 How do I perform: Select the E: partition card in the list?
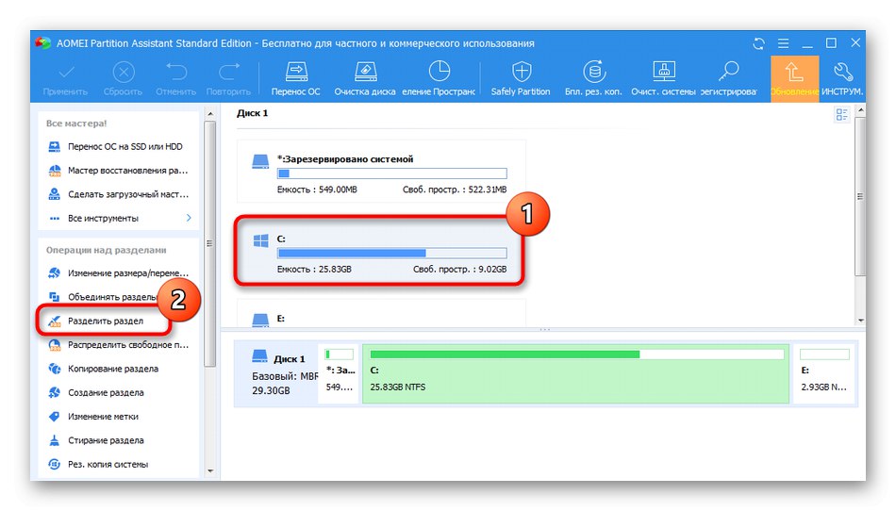click(x=381, y=314)
